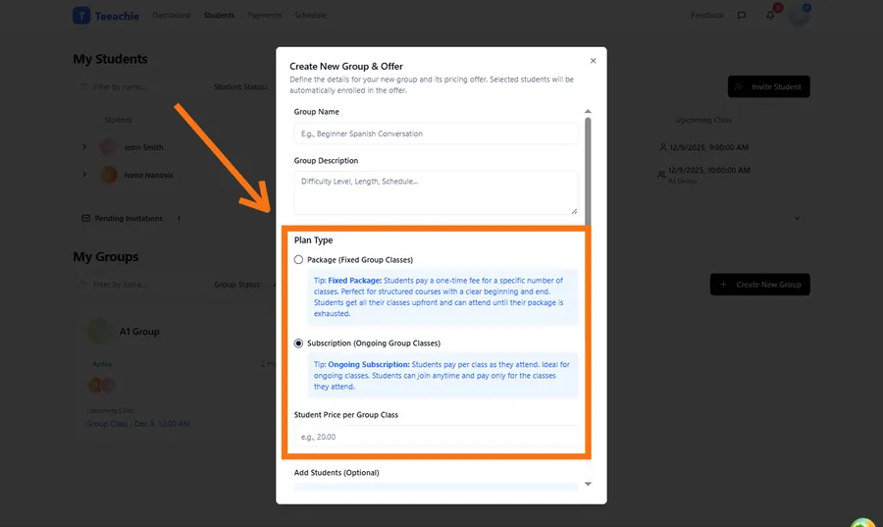Viewport: 883px width, 527px height.
Task: Click the John Smith name
Action: [x=143, y=147]
